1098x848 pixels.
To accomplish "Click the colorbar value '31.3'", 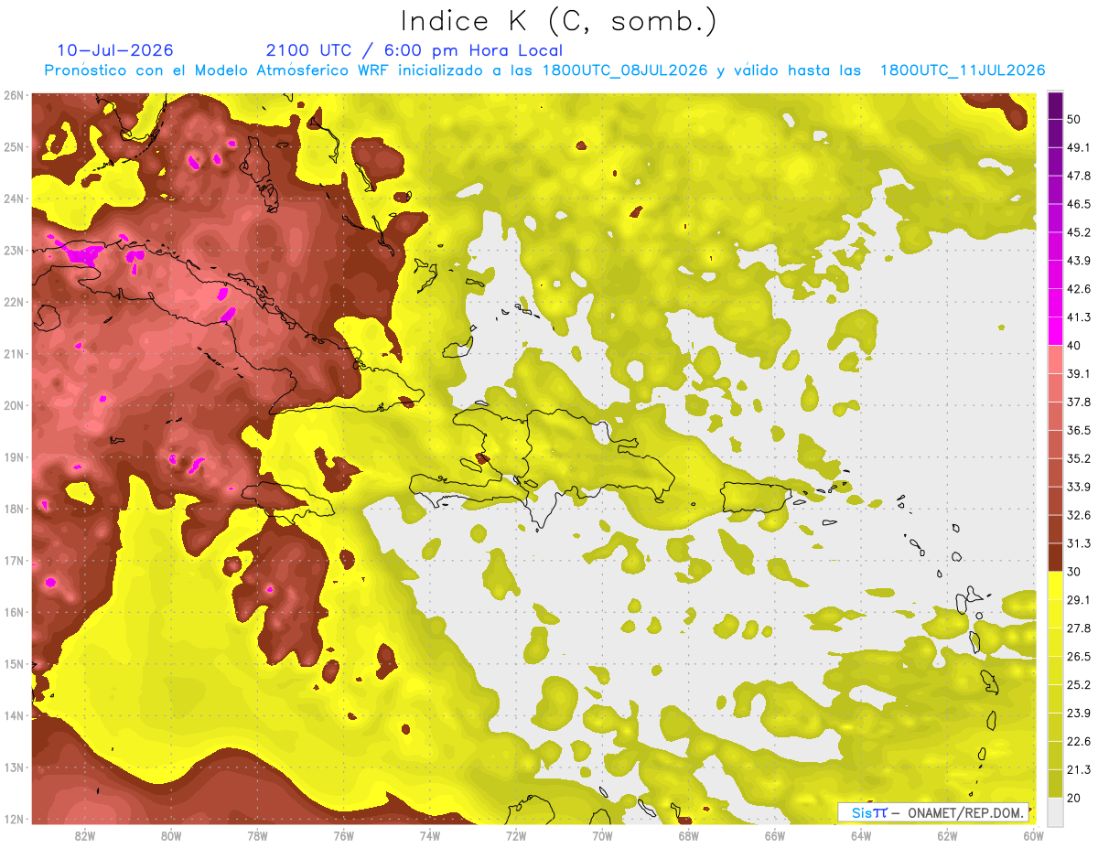I will tap(1079, 543).
